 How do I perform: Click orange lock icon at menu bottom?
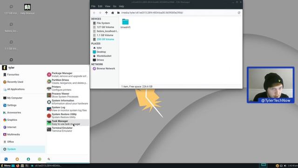tap(17, 159)
